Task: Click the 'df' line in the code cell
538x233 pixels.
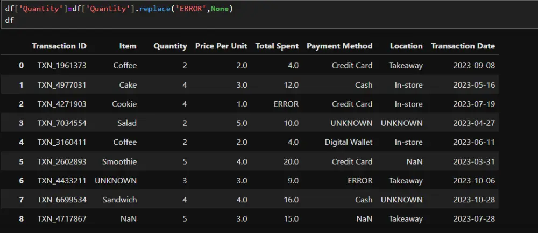Action: tap(10, 20)
